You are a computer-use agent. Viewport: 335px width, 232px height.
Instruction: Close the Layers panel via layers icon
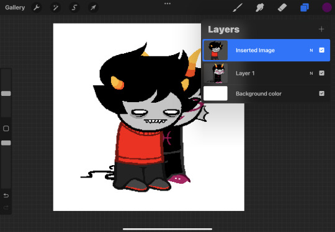tap(305, 7)
